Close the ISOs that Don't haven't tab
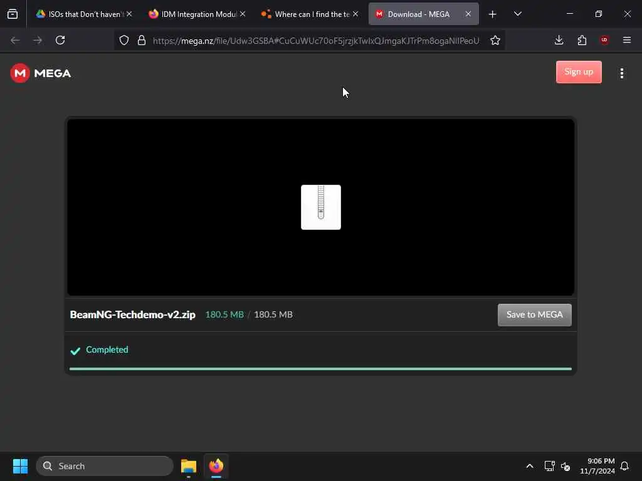This screenshot has width=642, height=481. coord(129,14)
